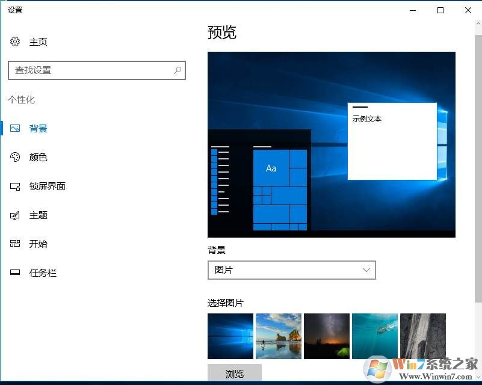Focus the 查找设置 search field
The height and width of the screenshot is (385, 482).
(90, 70)
